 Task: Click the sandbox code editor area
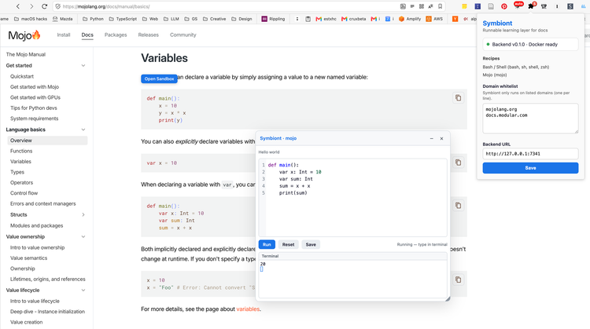coord(352,198)
